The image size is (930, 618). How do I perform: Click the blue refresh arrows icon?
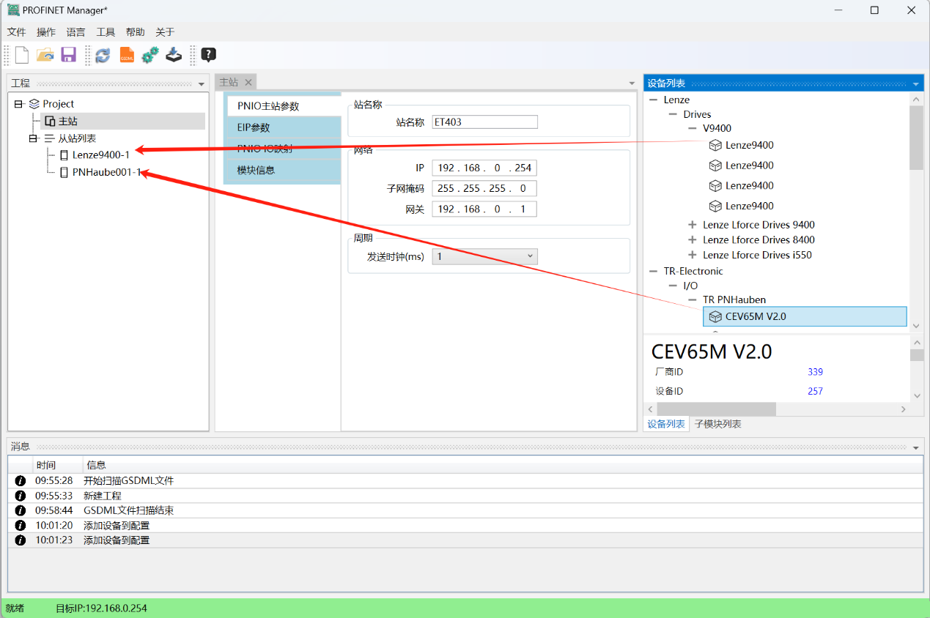click(103, 55)
